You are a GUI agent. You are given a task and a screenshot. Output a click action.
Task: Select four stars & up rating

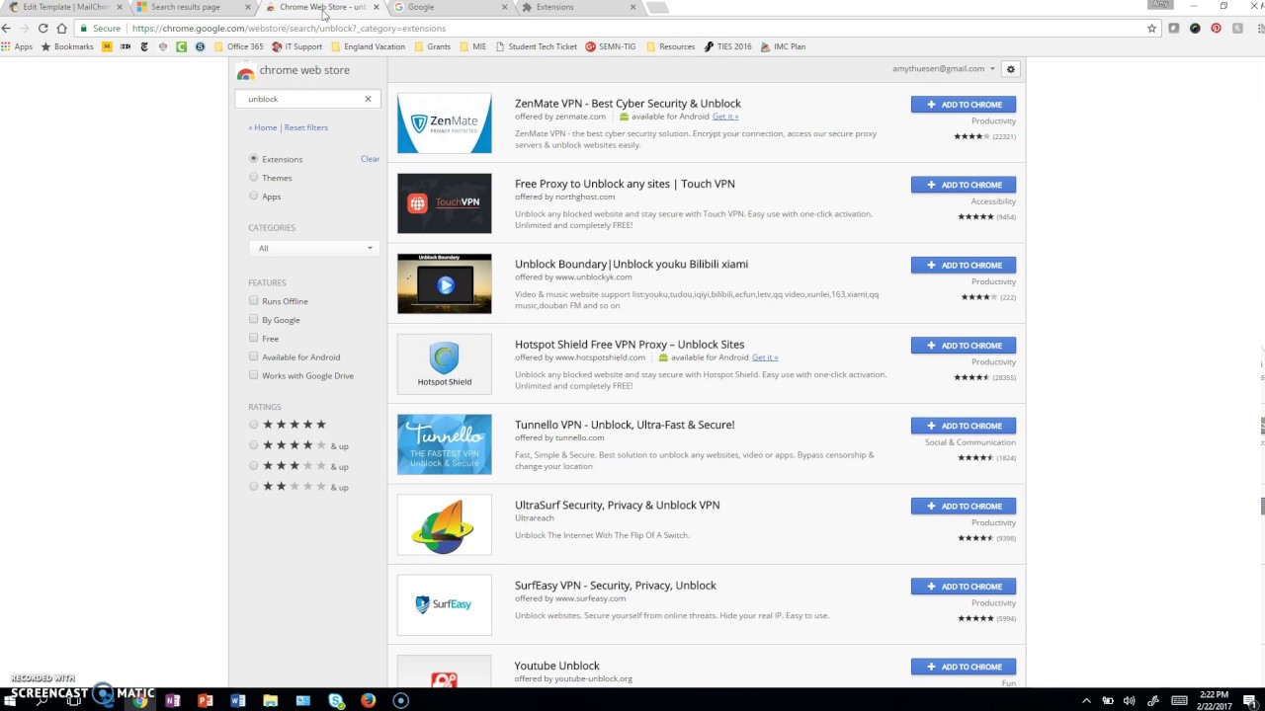coord(254,445)
